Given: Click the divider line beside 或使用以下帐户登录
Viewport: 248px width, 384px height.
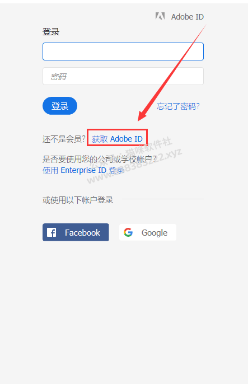Looking at the screenshot, I should (163, 199).
